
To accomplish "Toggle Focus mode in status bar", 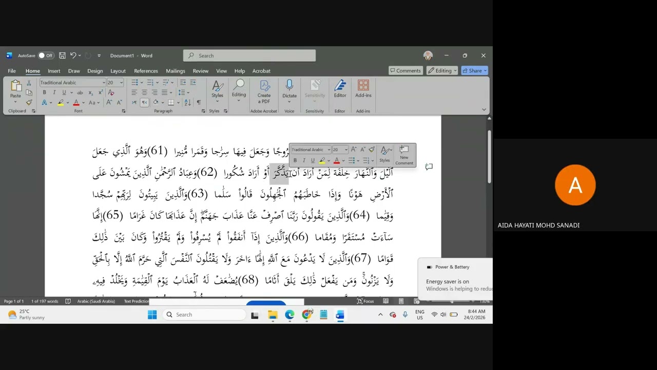I will [x=365, y=301].
